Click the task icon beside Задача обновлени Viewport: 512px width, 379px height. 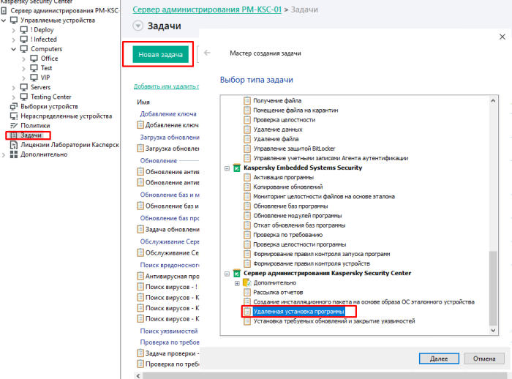tap(140, 229)
